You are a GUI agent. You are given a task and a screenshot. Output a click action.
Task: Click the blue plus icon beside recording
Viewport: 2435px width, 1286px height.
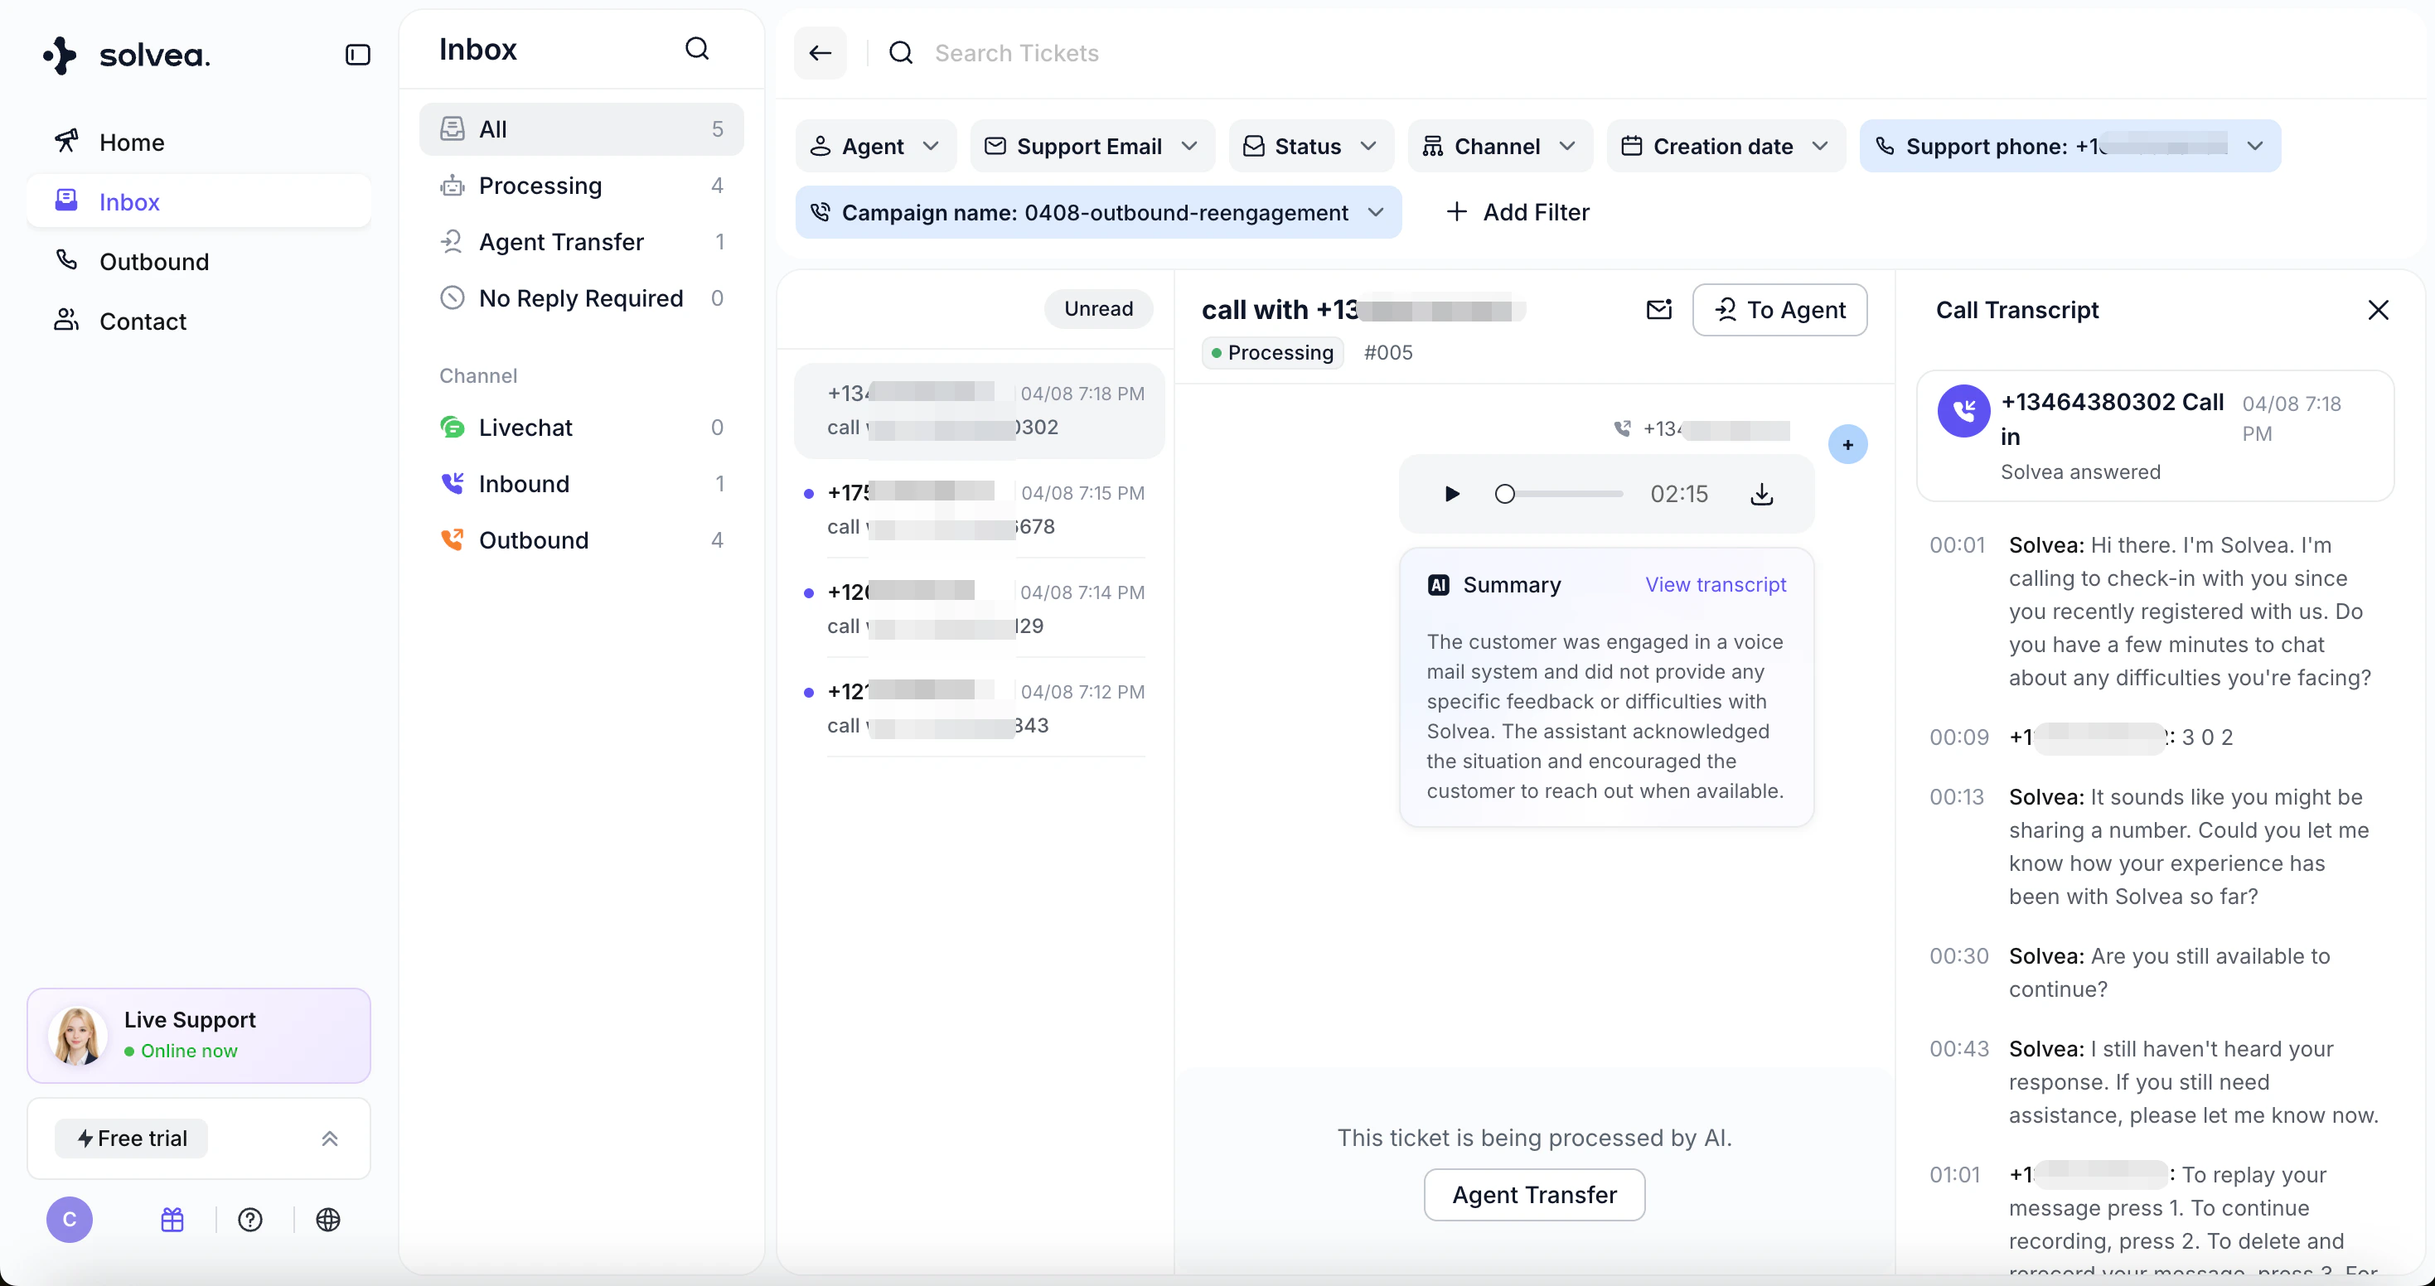click(1847, 445)
